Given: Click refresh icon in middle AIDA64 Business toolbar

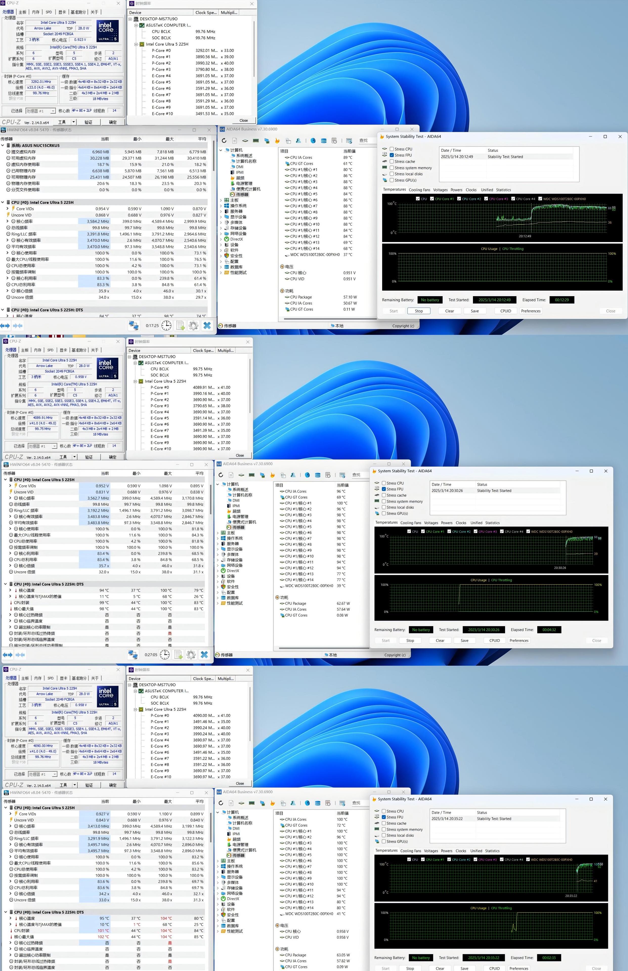Looking at the screenshot, I should tap(221, 475).
